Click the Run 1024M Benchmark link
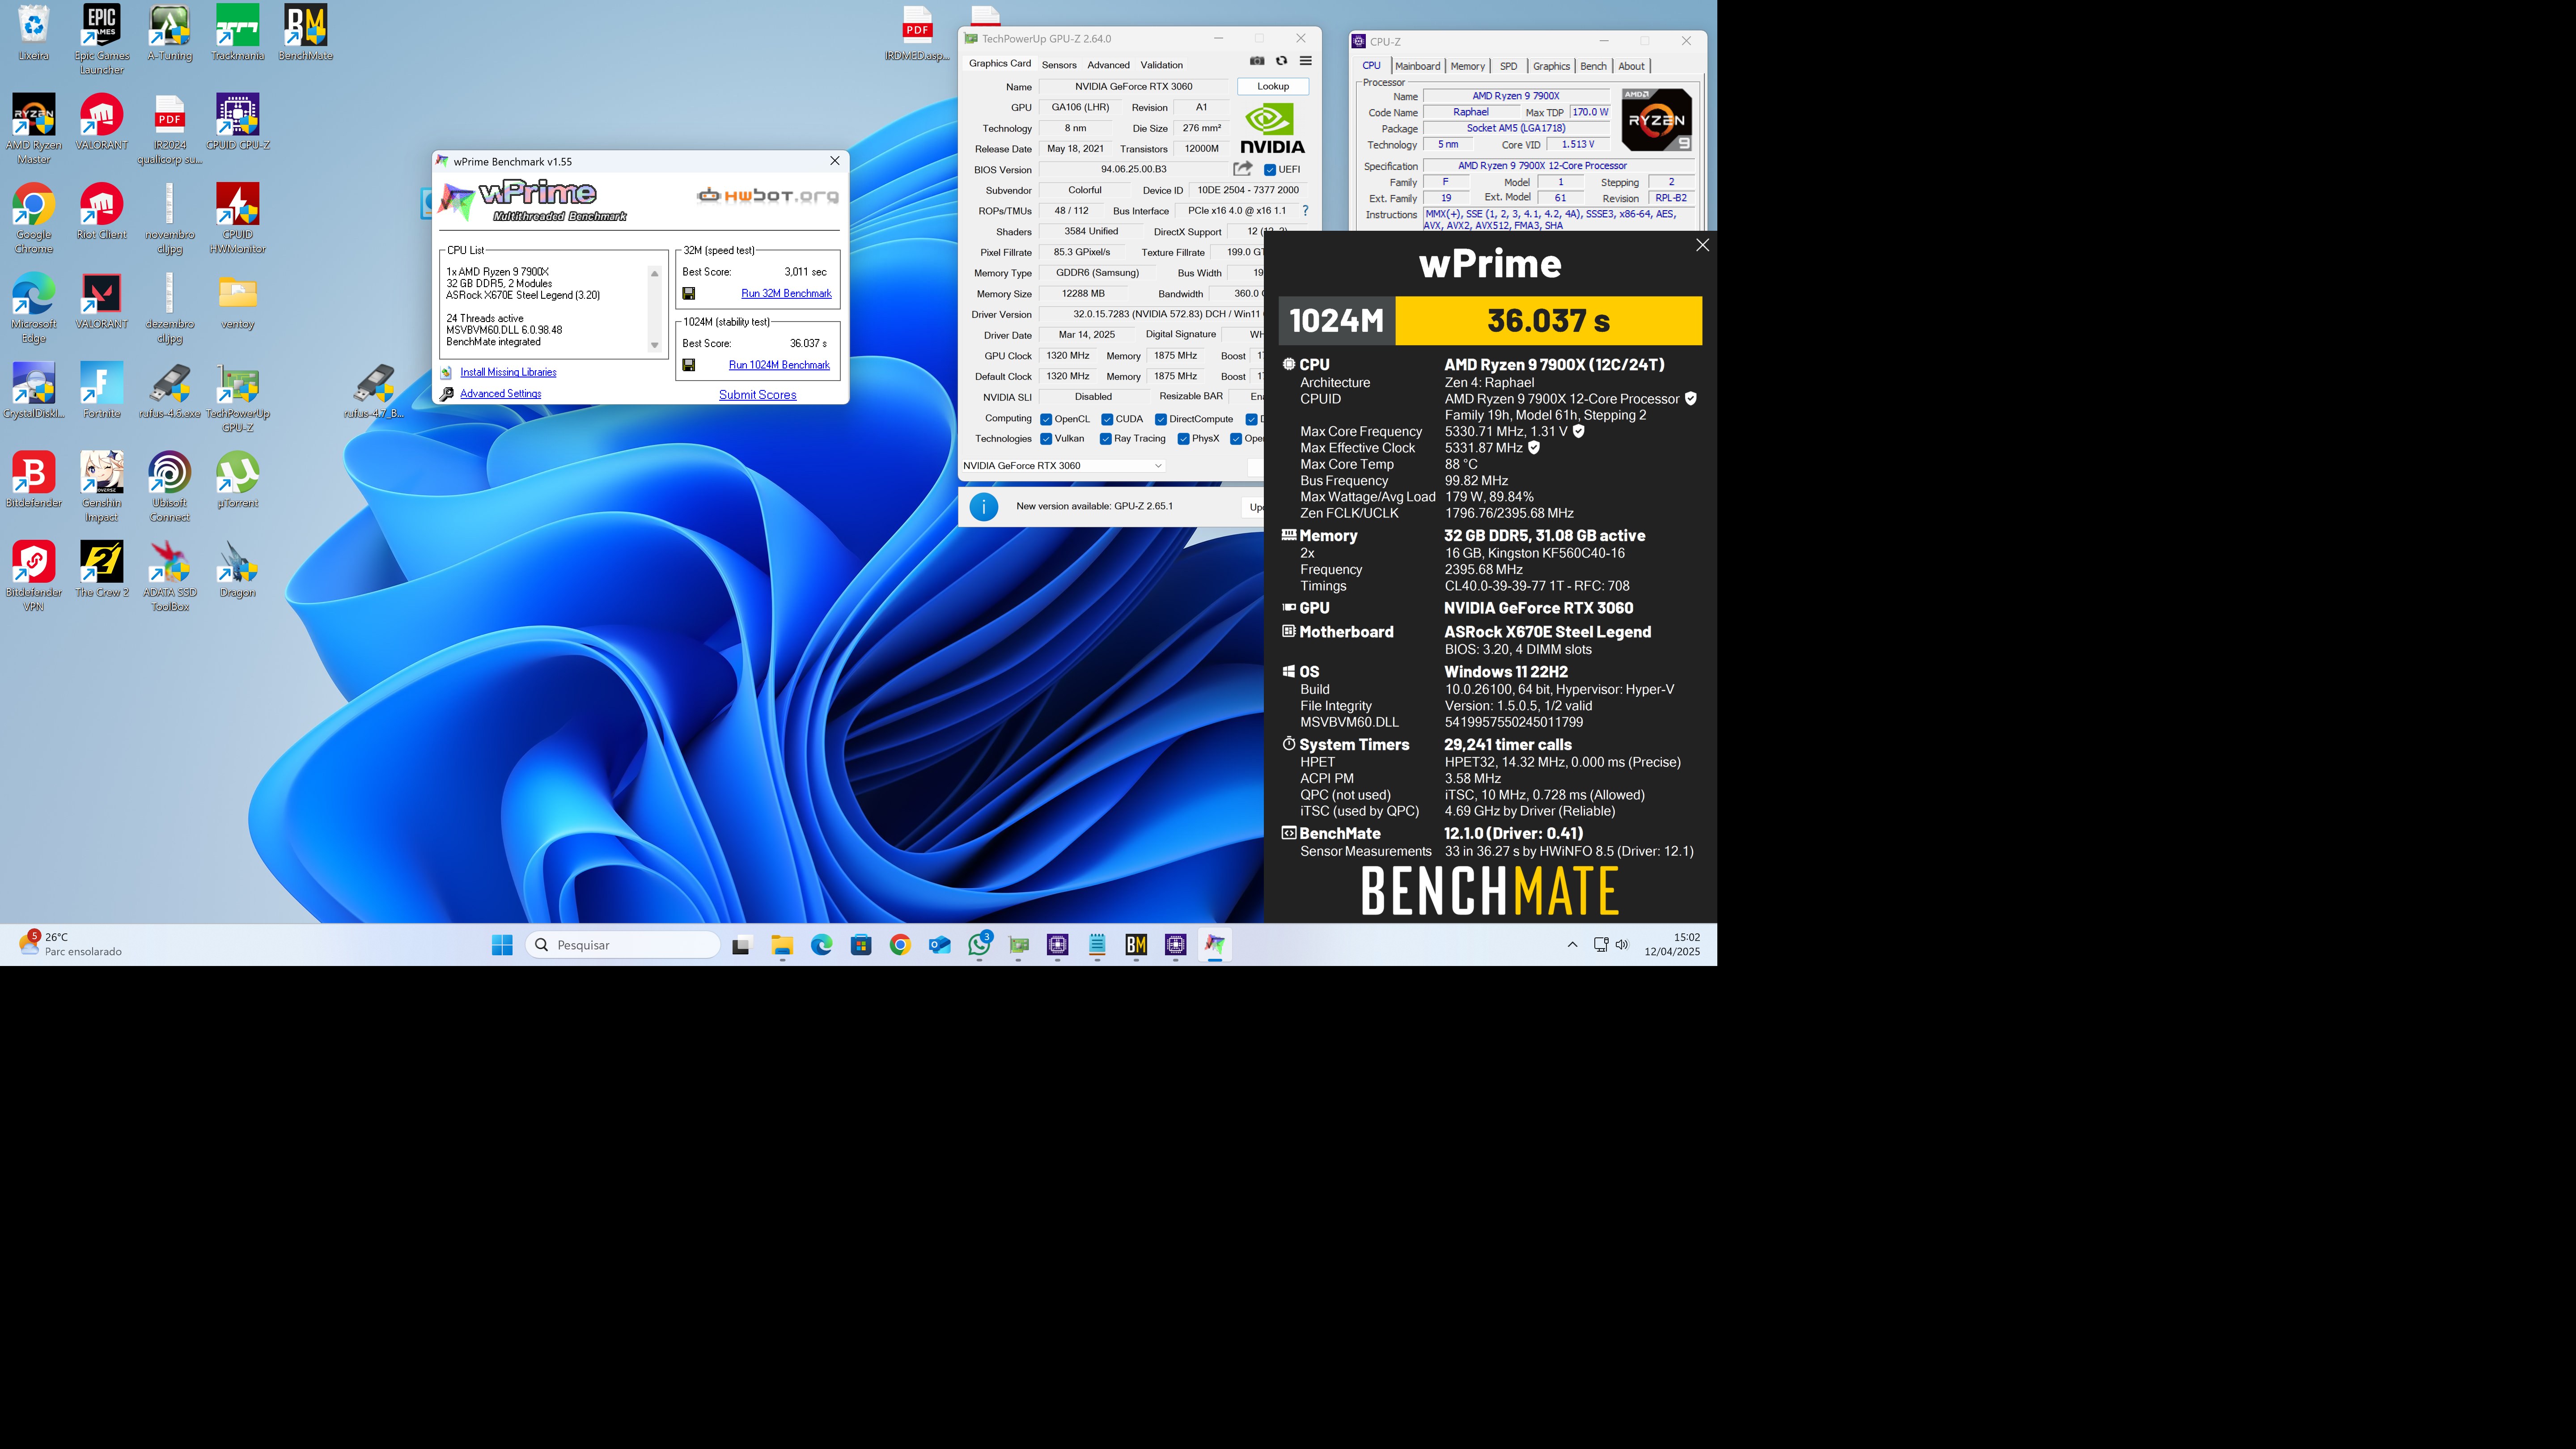The image size is (2576, 1449). pyautogui.click(x=779, y=365)
